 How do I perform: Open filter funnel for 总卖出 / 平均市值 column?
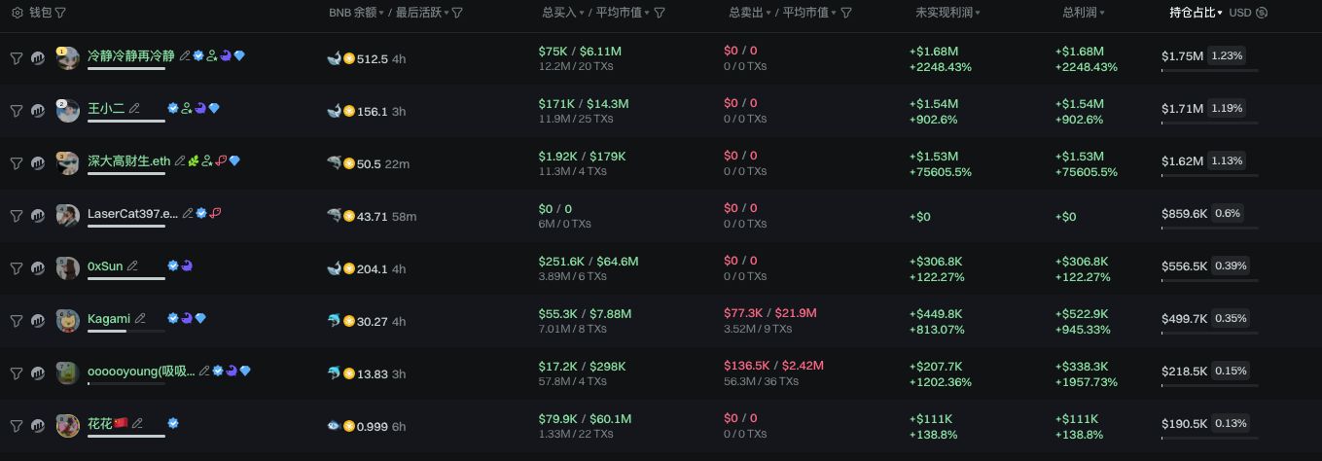pos(846,13)
